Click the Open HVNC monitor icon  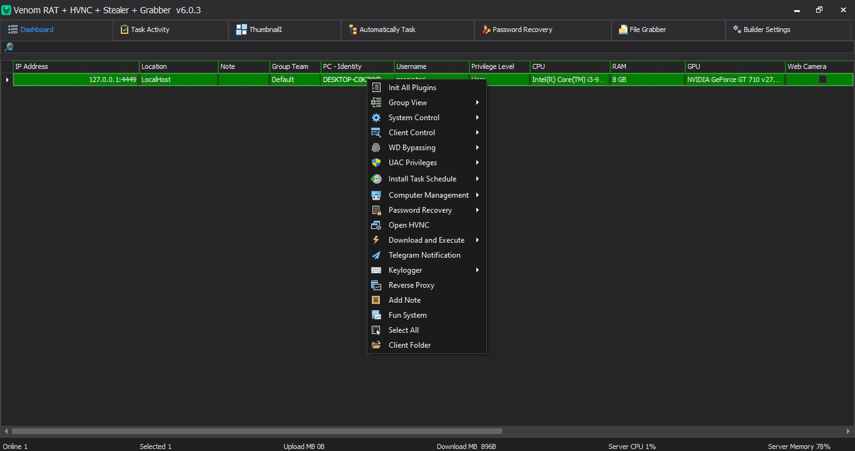click(x=376, y=225)
